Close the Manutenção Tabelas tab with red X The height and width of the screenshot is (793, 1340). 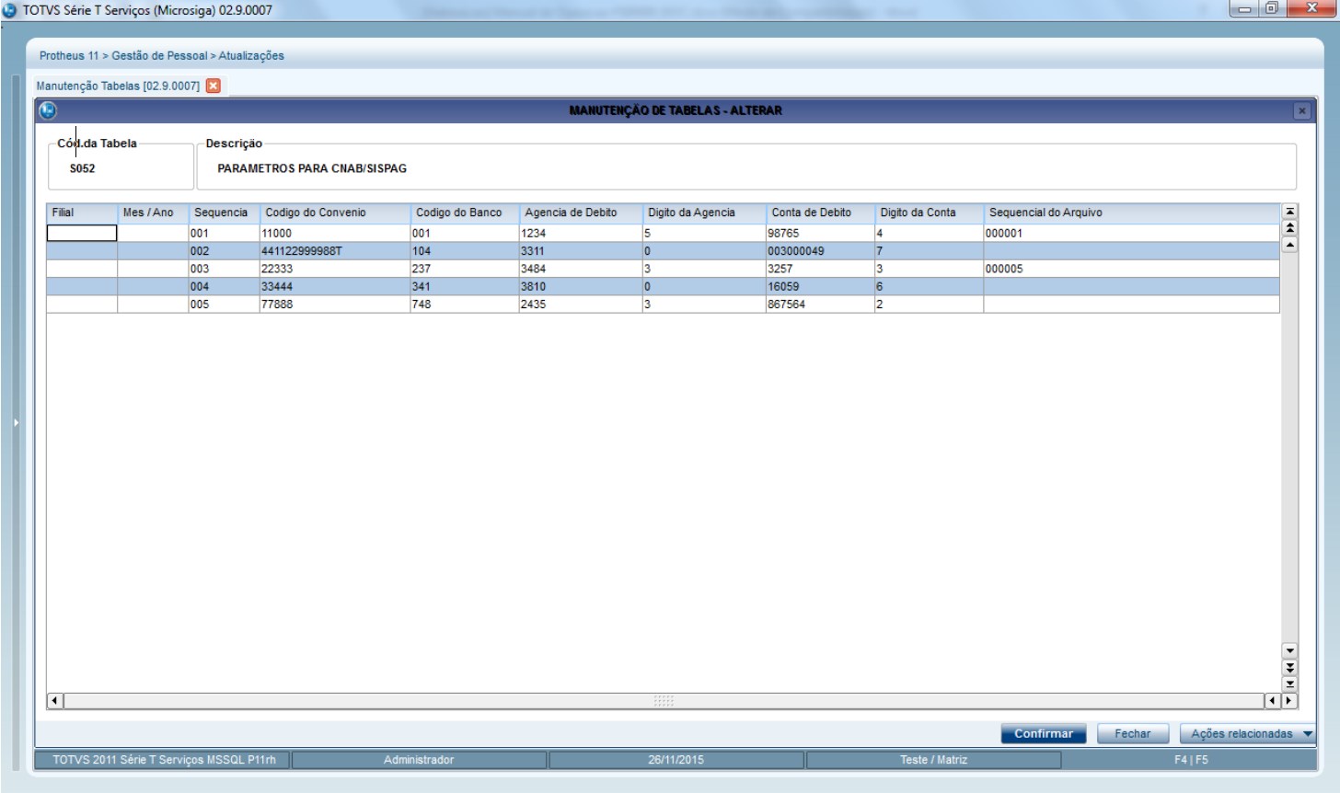tap(213, 86)
